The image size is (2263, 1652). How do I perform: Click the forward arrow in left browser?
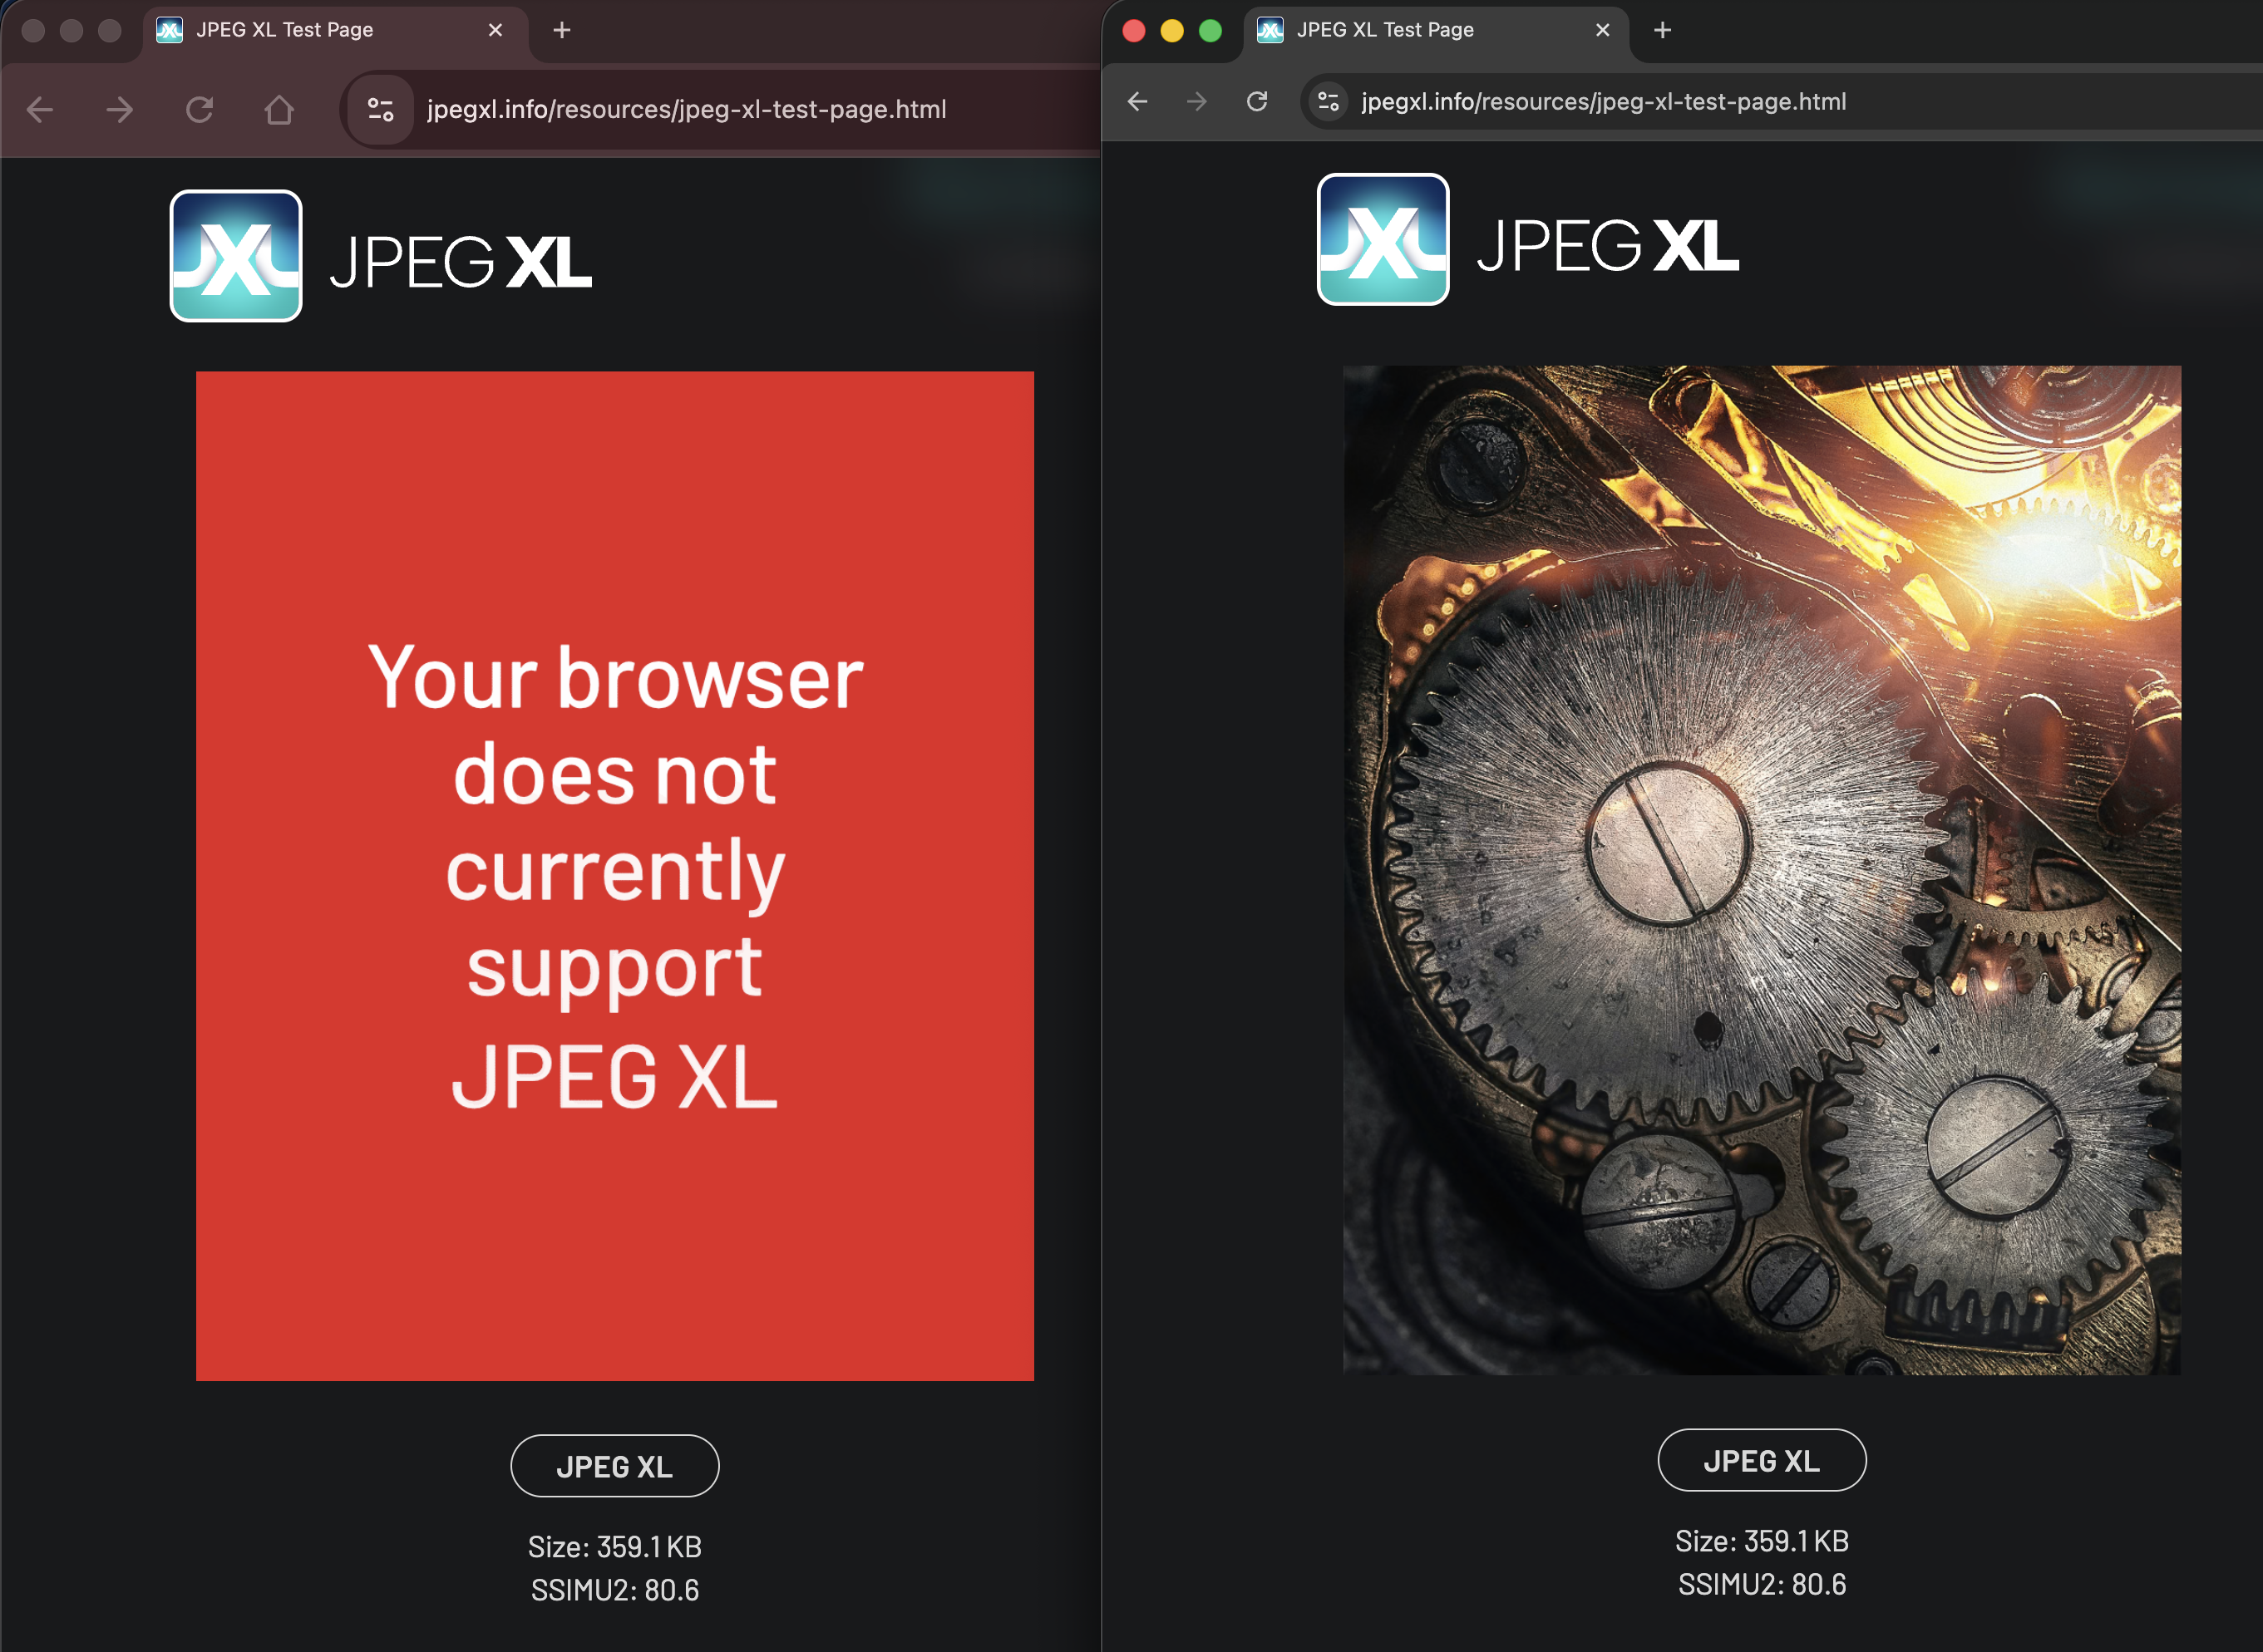point(120,109)
